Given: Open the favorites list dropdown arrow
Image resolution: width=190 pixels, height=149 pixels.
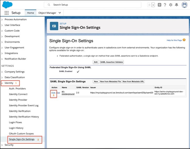Looking at the screenshot, I should coord(153,5).
